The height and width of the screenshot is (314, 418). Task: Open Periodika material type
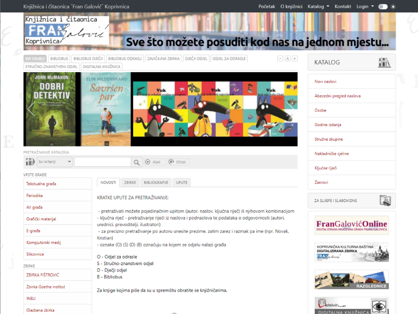point(58,195)
